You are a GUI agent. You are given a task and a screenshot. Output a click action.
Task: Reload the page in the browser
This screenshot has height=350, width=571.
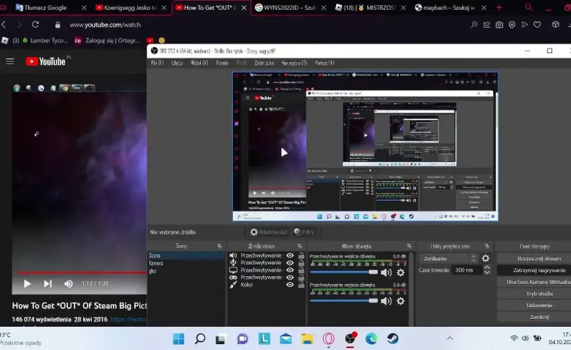[x=35, y=25]
